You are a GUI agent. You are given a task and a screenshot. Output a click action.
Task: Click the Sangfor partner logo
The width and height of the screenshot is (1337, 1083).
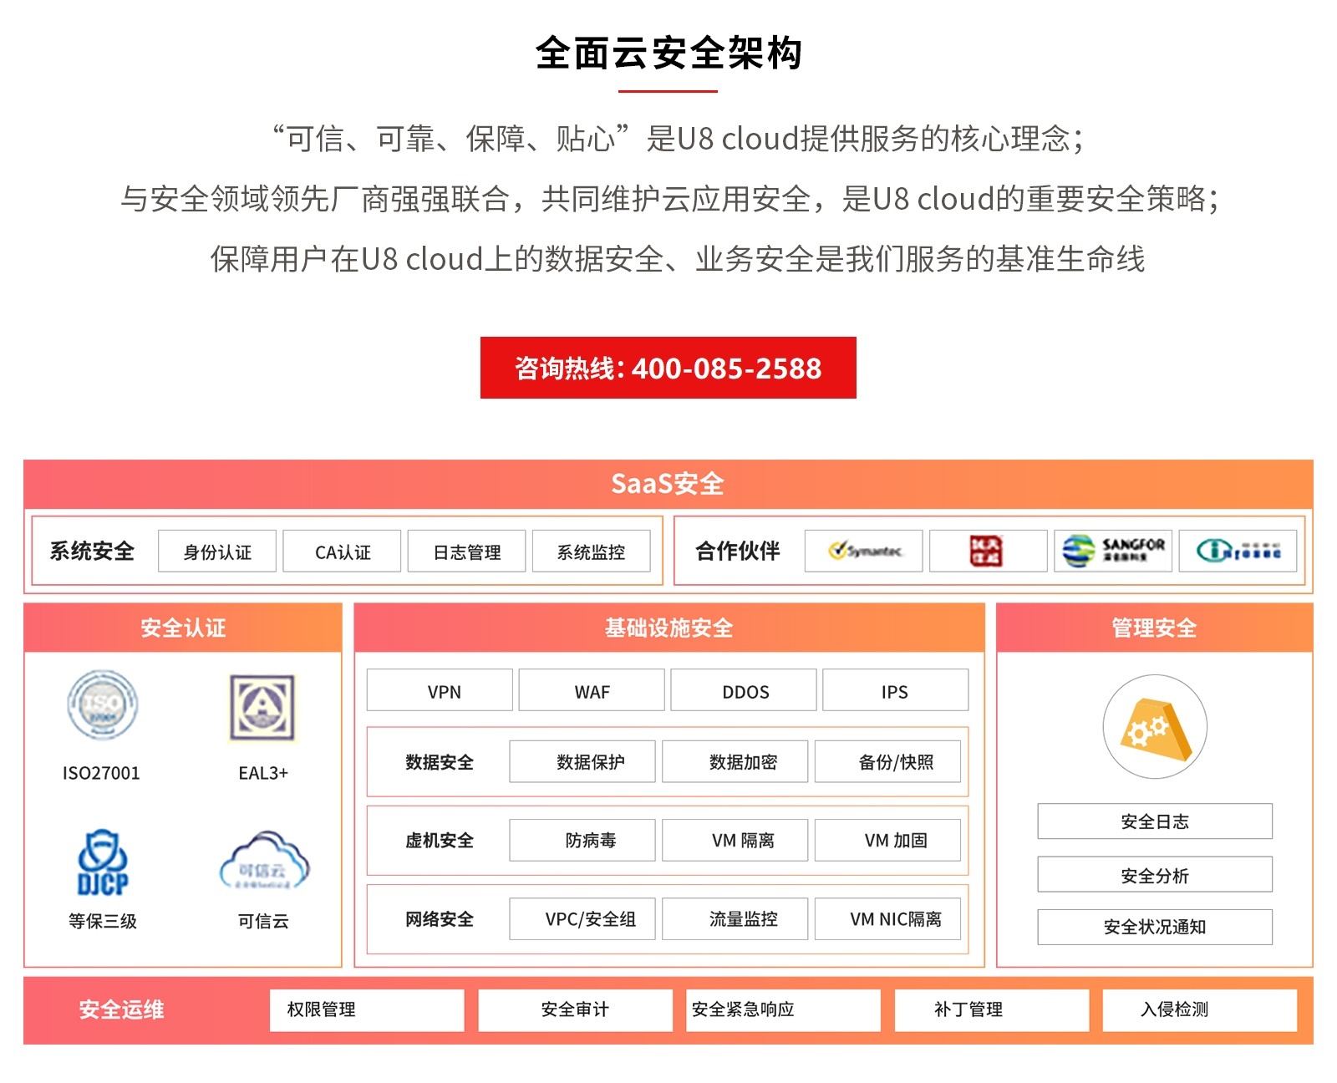coord(1112,551)
